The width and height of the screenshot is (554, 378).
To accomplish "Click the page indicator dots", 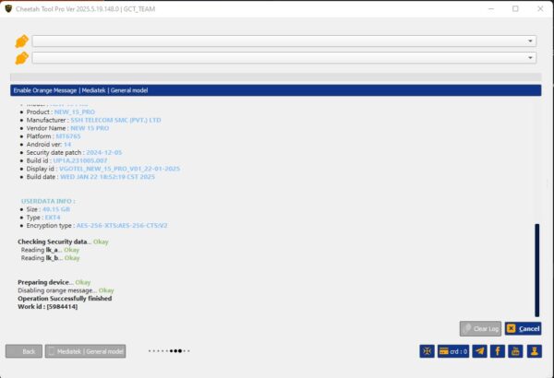I will [169, 351].
